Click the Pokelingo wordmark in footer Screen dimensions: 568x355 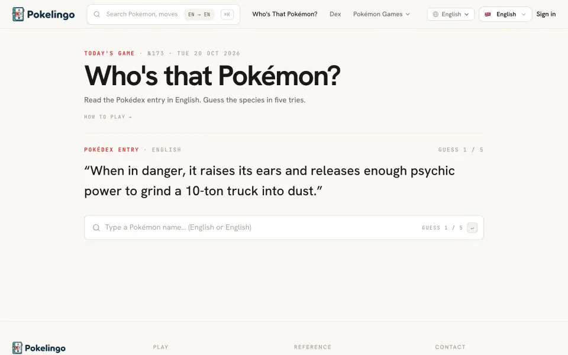pyautogui.click(x=46, y=348)
